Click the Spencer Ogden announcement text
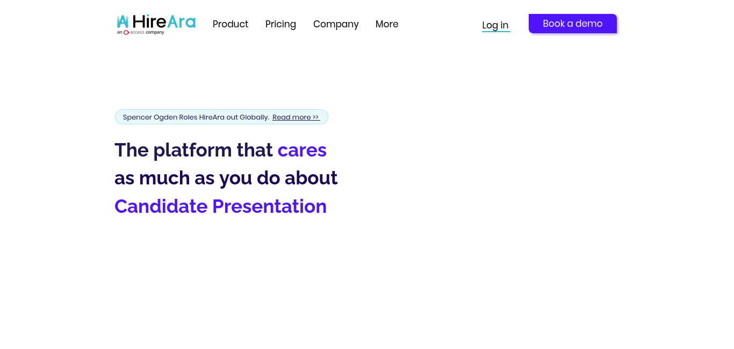 coord(196,117)
